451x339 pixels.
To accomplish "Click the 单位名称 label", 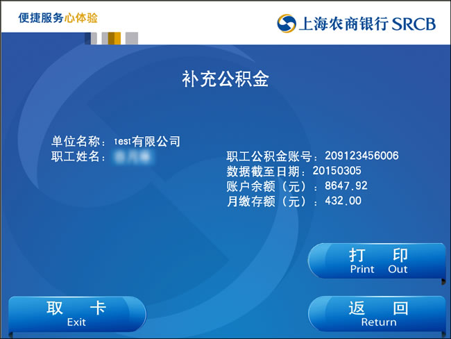I will click(78, 142).
